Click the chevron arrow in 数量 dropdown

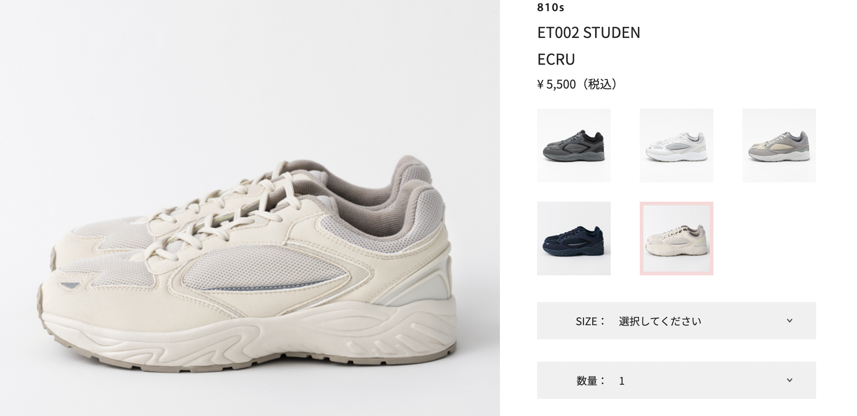pos(790,380)
